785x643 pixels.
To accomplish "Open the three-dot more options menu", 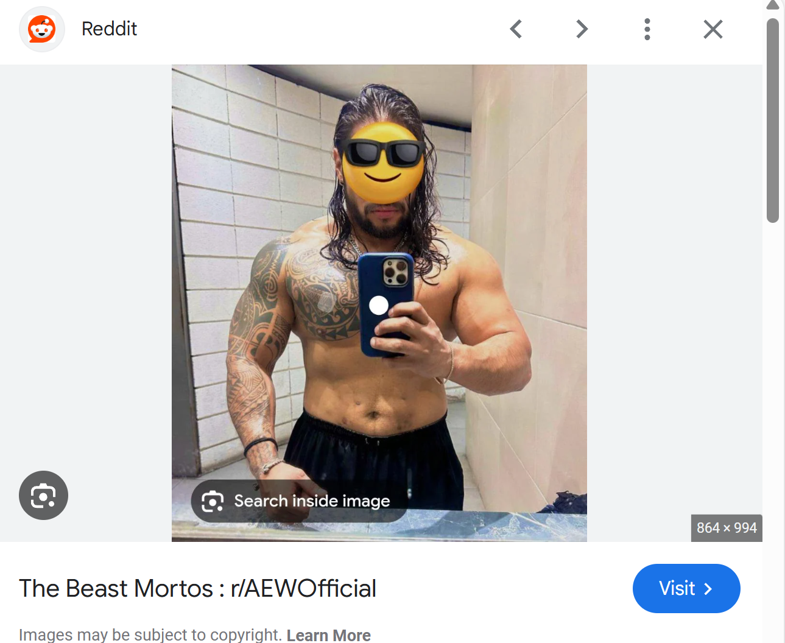I will pos(647,29).
